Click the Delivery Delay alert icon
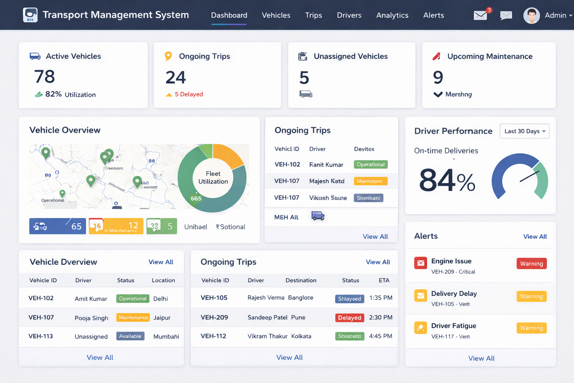The height and width of the screenshot is (383, 574). [420, 295]
